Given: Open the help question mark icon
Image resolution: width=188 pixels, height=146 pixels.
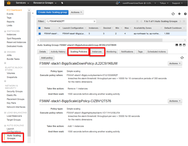Looking at the screenshot, I should point(185,14).
